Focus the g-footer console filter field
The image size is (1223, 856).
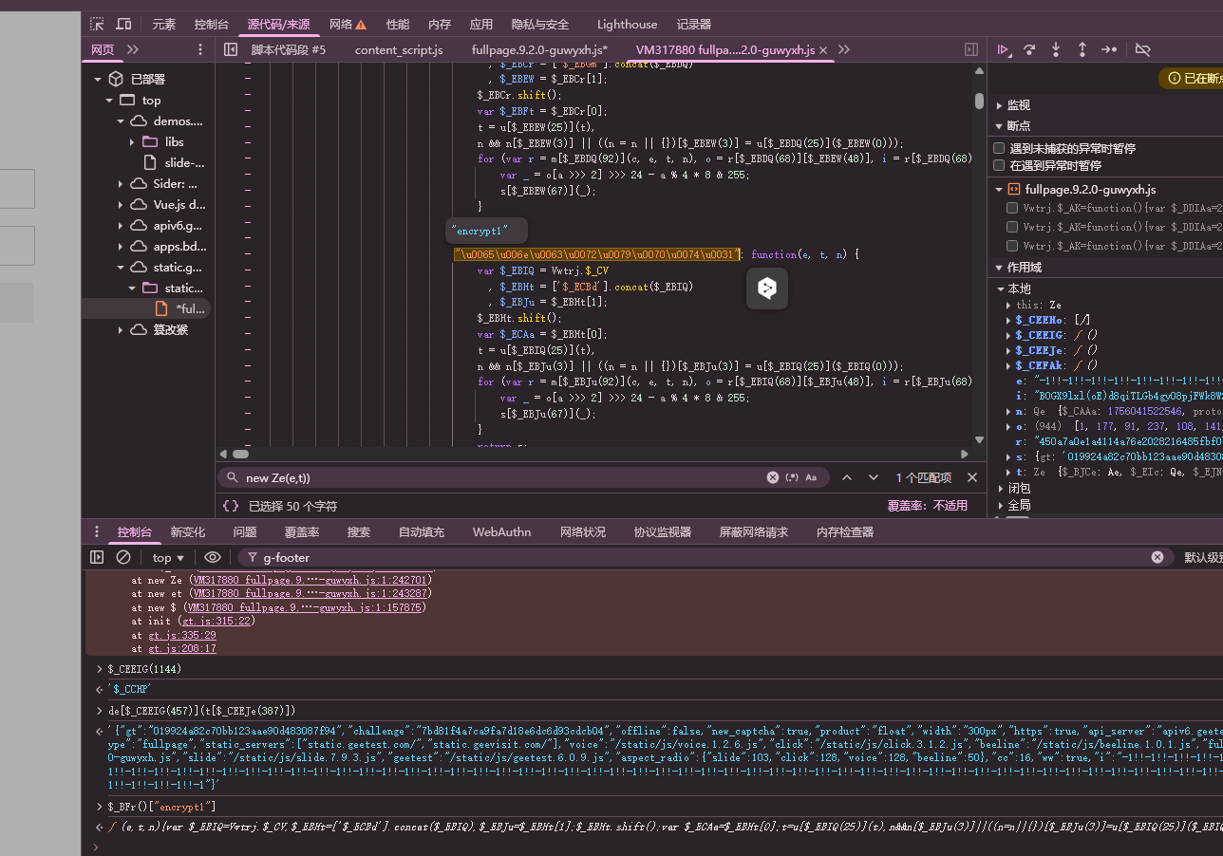(705, 557)
